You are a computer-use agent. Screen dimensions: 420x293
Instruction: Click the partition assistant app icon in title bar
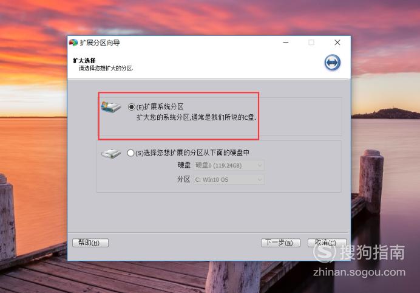pos(73,43)
